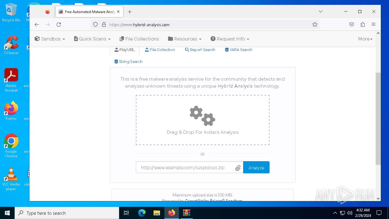Switch to Report Search tab
This screenshot has height=219, width=389.
[200, 50]
